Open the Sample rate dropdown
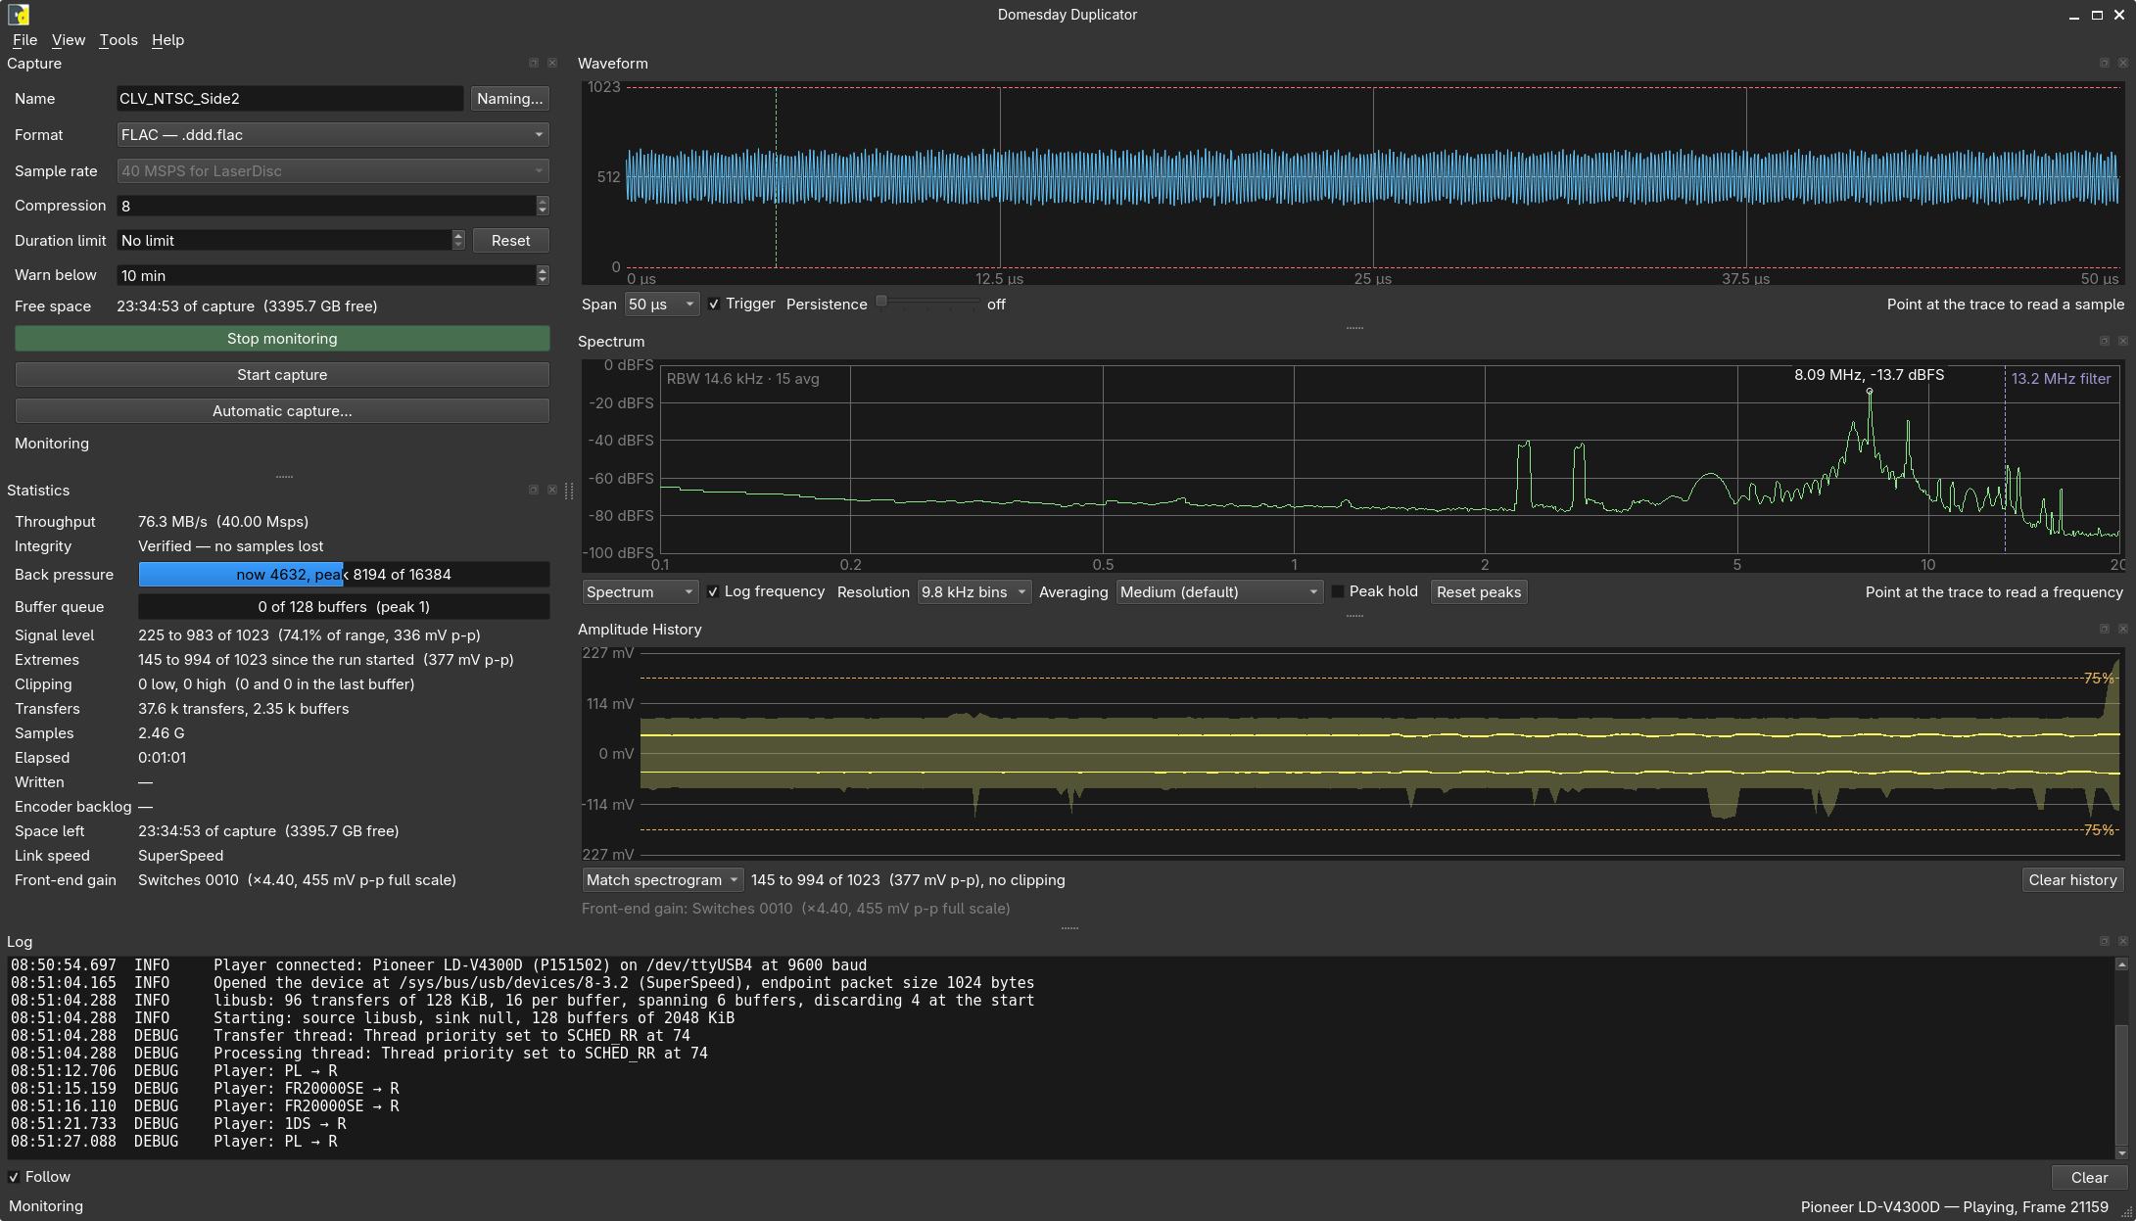 pos(333,171)
